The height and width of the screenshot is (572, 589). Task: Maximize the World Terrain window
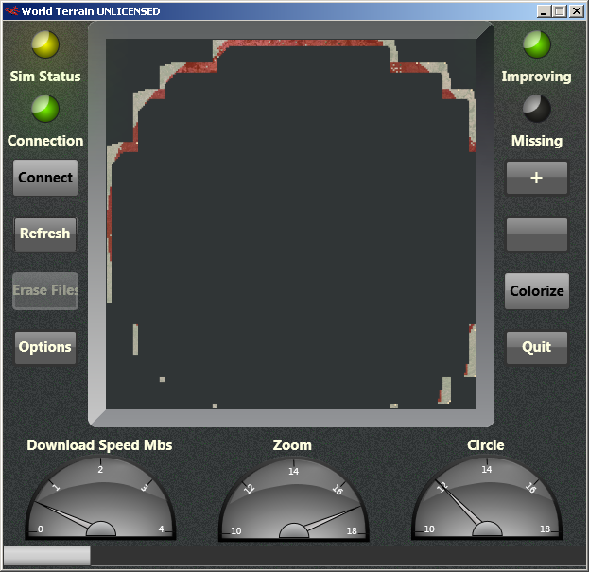559,11
